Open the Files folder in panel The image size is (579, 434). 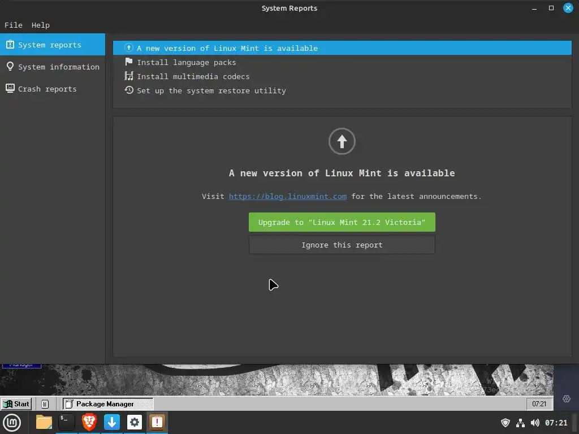(x=44, y=422)
